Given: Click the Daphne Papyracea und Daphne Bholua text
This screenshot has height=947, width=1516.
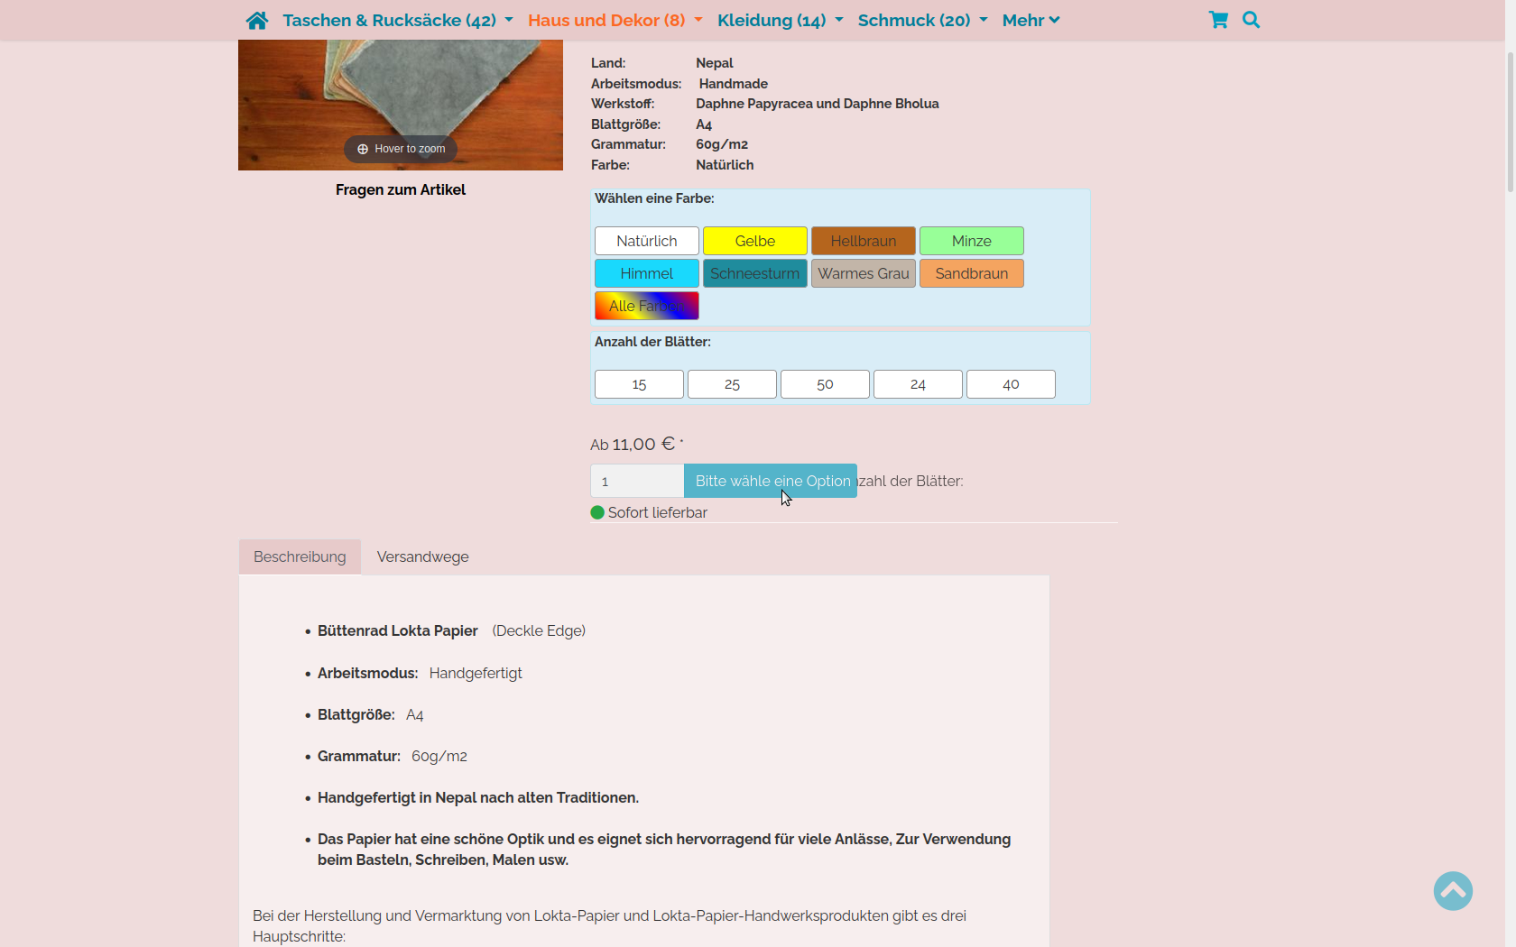Looking at the screenshot, I should point(818,104).
